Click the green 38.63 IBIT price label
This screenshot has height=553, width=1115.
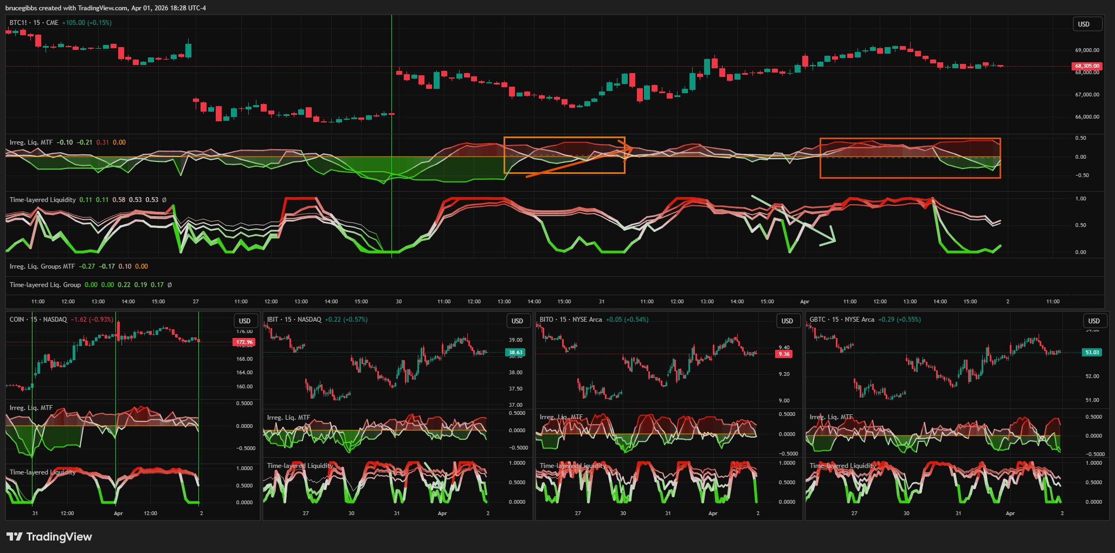coord(515,353)
